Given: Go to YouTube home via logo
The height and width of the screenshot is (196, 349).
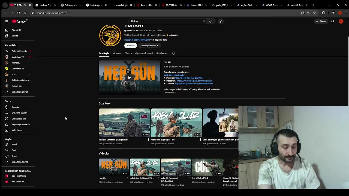Looking at the screenshot, I should coord(19,21).
